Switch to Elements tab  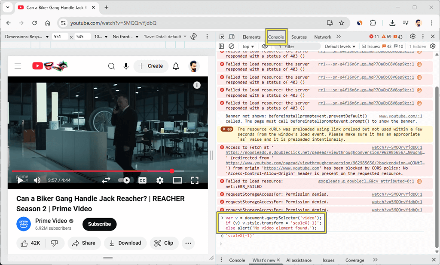tap(251, 37)
